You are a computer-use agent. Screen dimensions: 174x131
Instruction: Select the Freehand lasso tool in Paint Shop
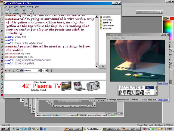[2, 42]
